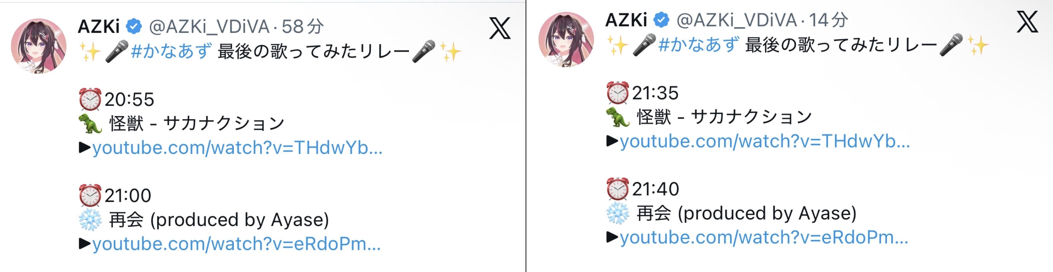Open AZKi's avatar in the left tweet

[x=39, y=46]
